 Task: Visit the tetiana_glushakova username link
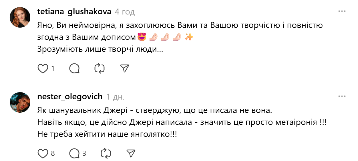tap(74, 11)
